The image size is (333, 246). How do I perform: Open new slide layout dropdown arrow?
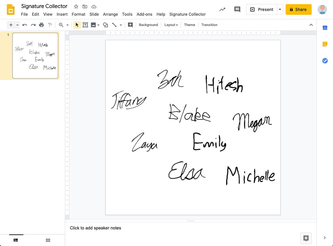coord(17,25)
